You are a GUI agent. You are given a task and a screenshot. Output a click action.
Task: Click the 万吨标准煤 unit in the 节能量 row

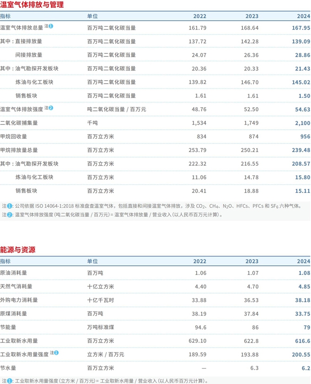click(x=101, y=327)
